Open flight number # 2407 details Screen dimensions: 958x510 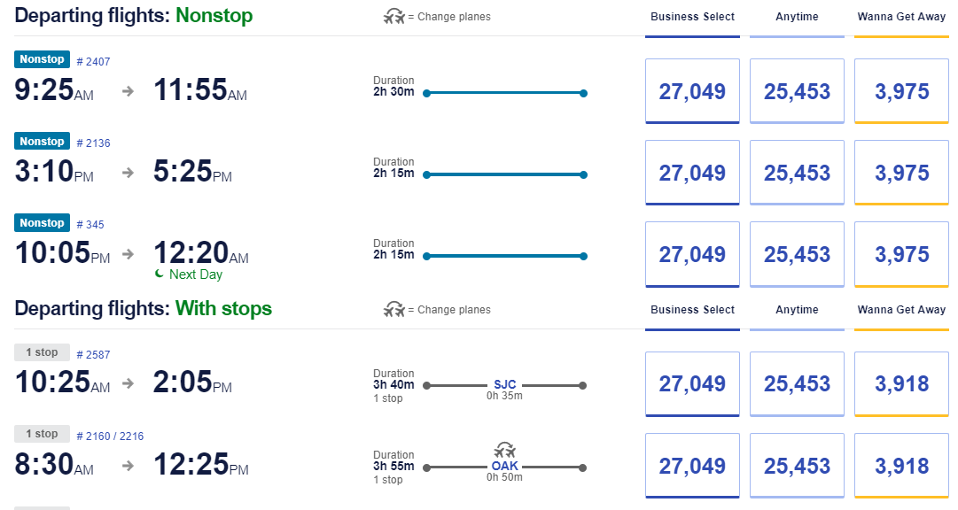tap(93, 62)
